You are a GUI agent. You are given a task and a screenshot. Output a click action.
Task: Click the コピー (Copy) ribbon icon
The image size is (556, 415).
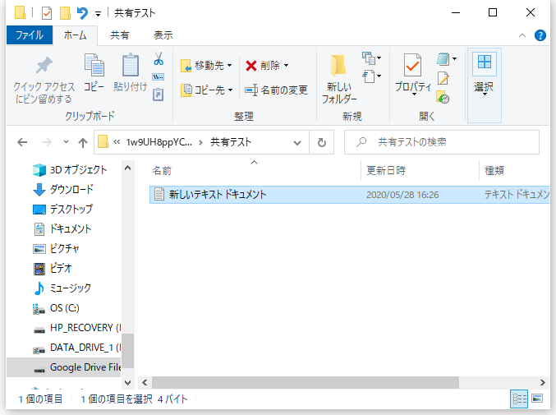point(94,72)
